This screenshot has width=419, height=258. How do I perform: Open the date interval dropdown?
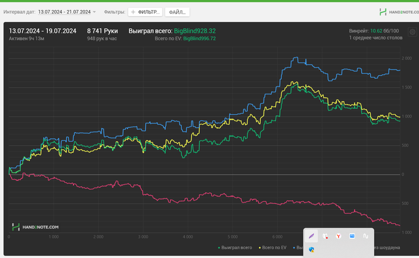[65, 12]
